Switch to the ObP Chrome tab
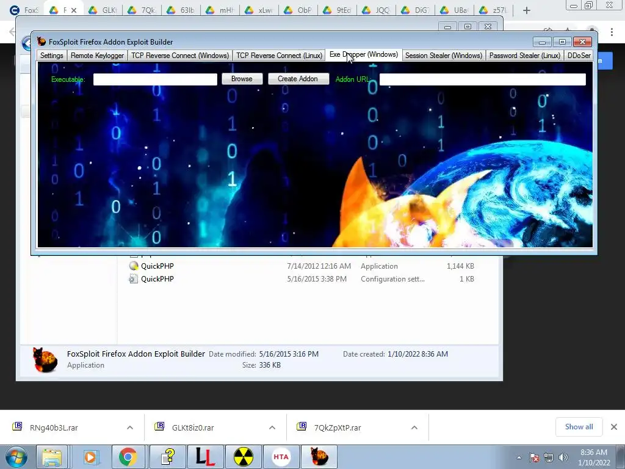 point(298,10)
